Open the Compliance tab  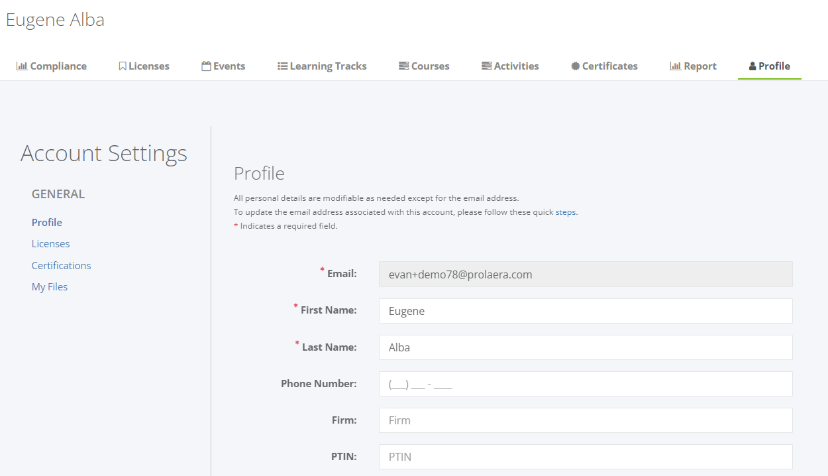tap(52, 66)
